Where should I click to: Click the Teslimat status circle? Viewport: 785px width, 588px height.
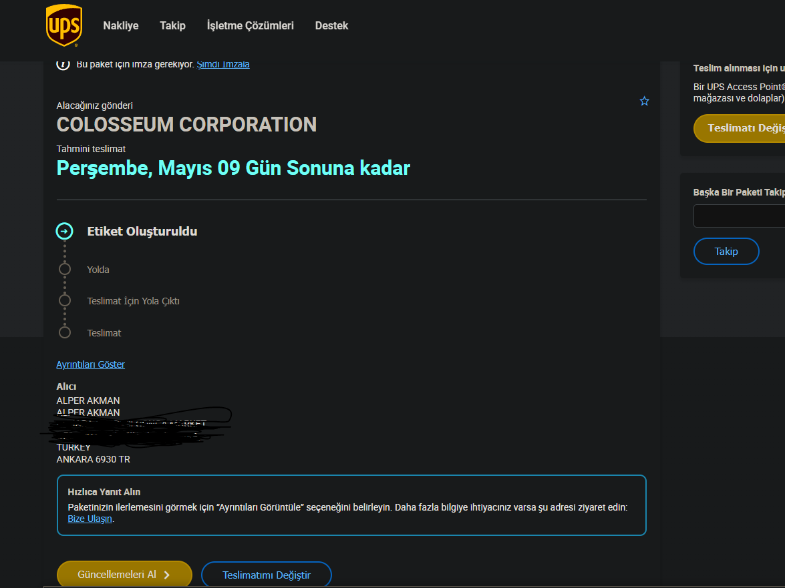point(65,332)
